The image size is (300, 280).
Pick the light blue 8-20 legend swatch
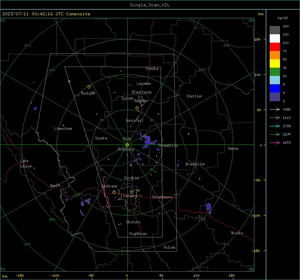click(275, 80)
